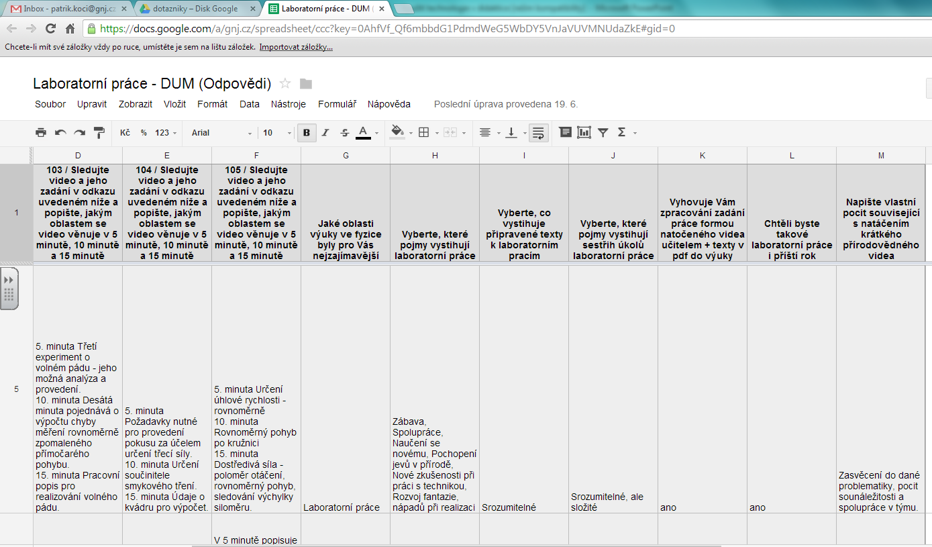This screenshot has width=932, height=547.
Task: Open the Upravit menu
Action: [x=92, y=104]
